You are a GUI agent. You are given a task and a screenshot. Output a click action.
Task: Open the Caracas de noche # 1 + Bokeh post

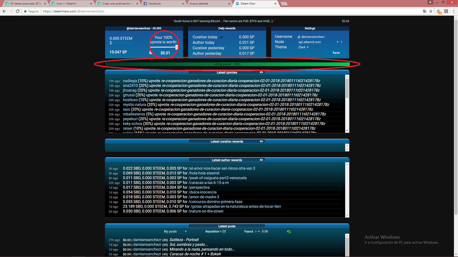pyautogui.click(x=195, y=254)
